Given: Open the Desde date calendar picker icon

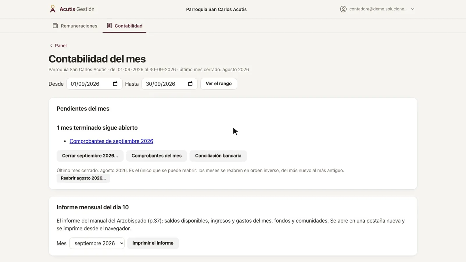Looking at the screenshot, I should (x=115, y=84).
